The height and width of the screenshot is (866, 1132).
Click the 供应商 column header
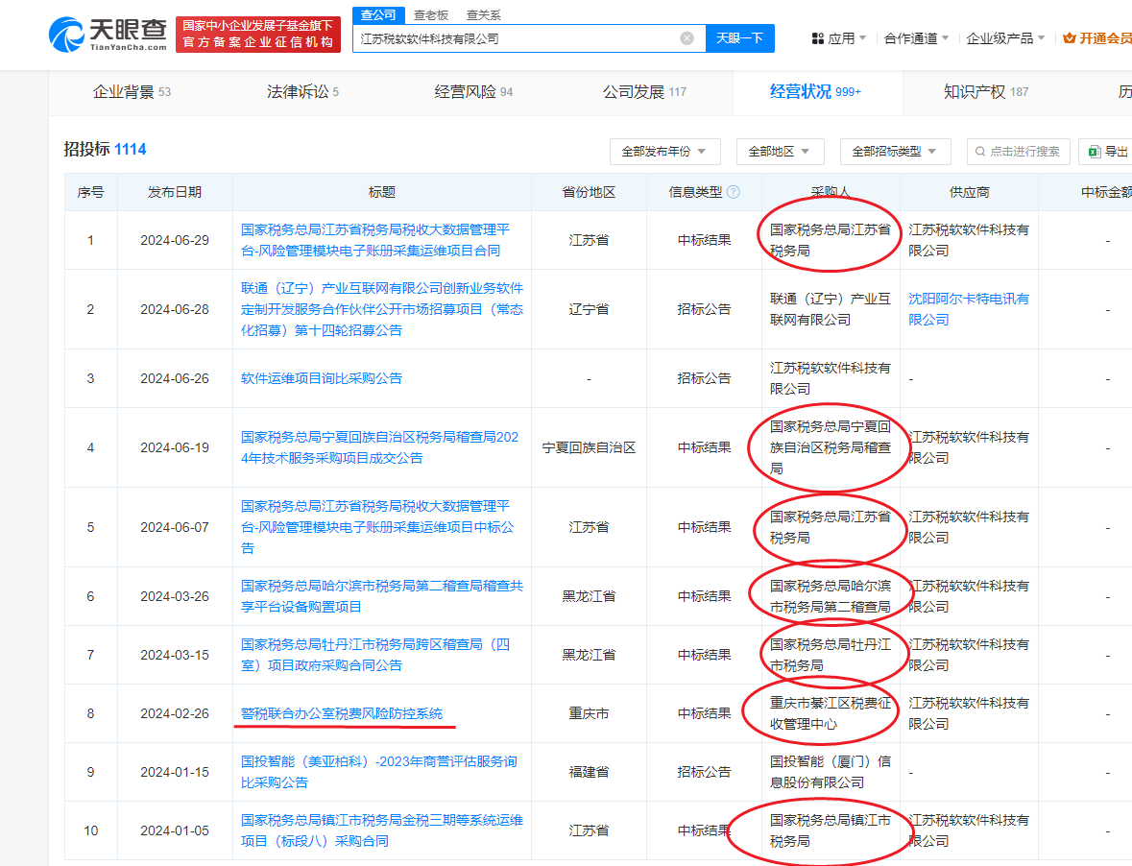tap(970, 192)
